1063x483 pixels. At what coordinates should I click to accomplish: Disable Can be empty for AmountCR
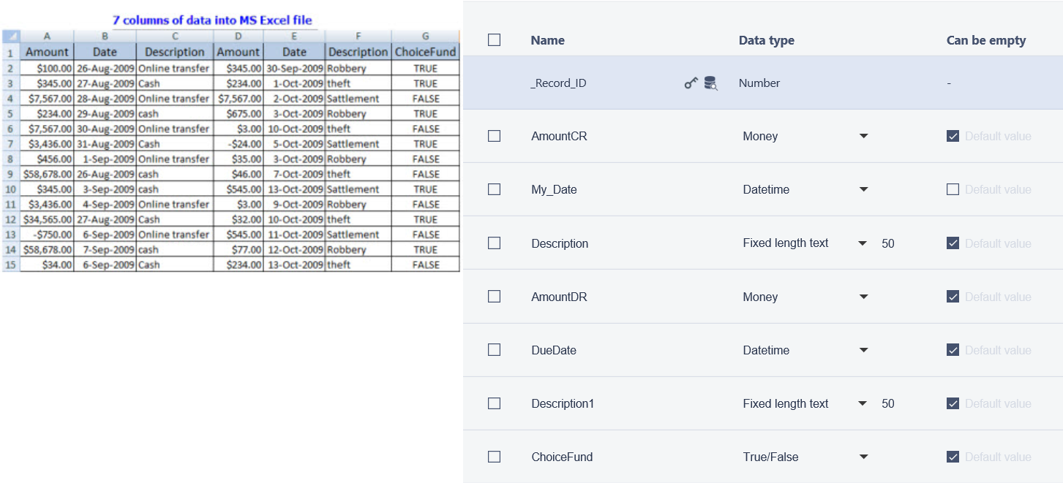[953, 136]
